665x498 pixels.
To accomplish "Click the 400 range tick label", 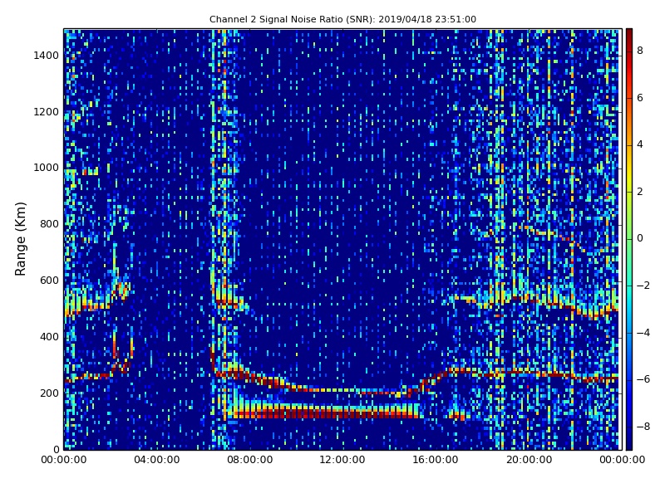I will click(49, 337).
